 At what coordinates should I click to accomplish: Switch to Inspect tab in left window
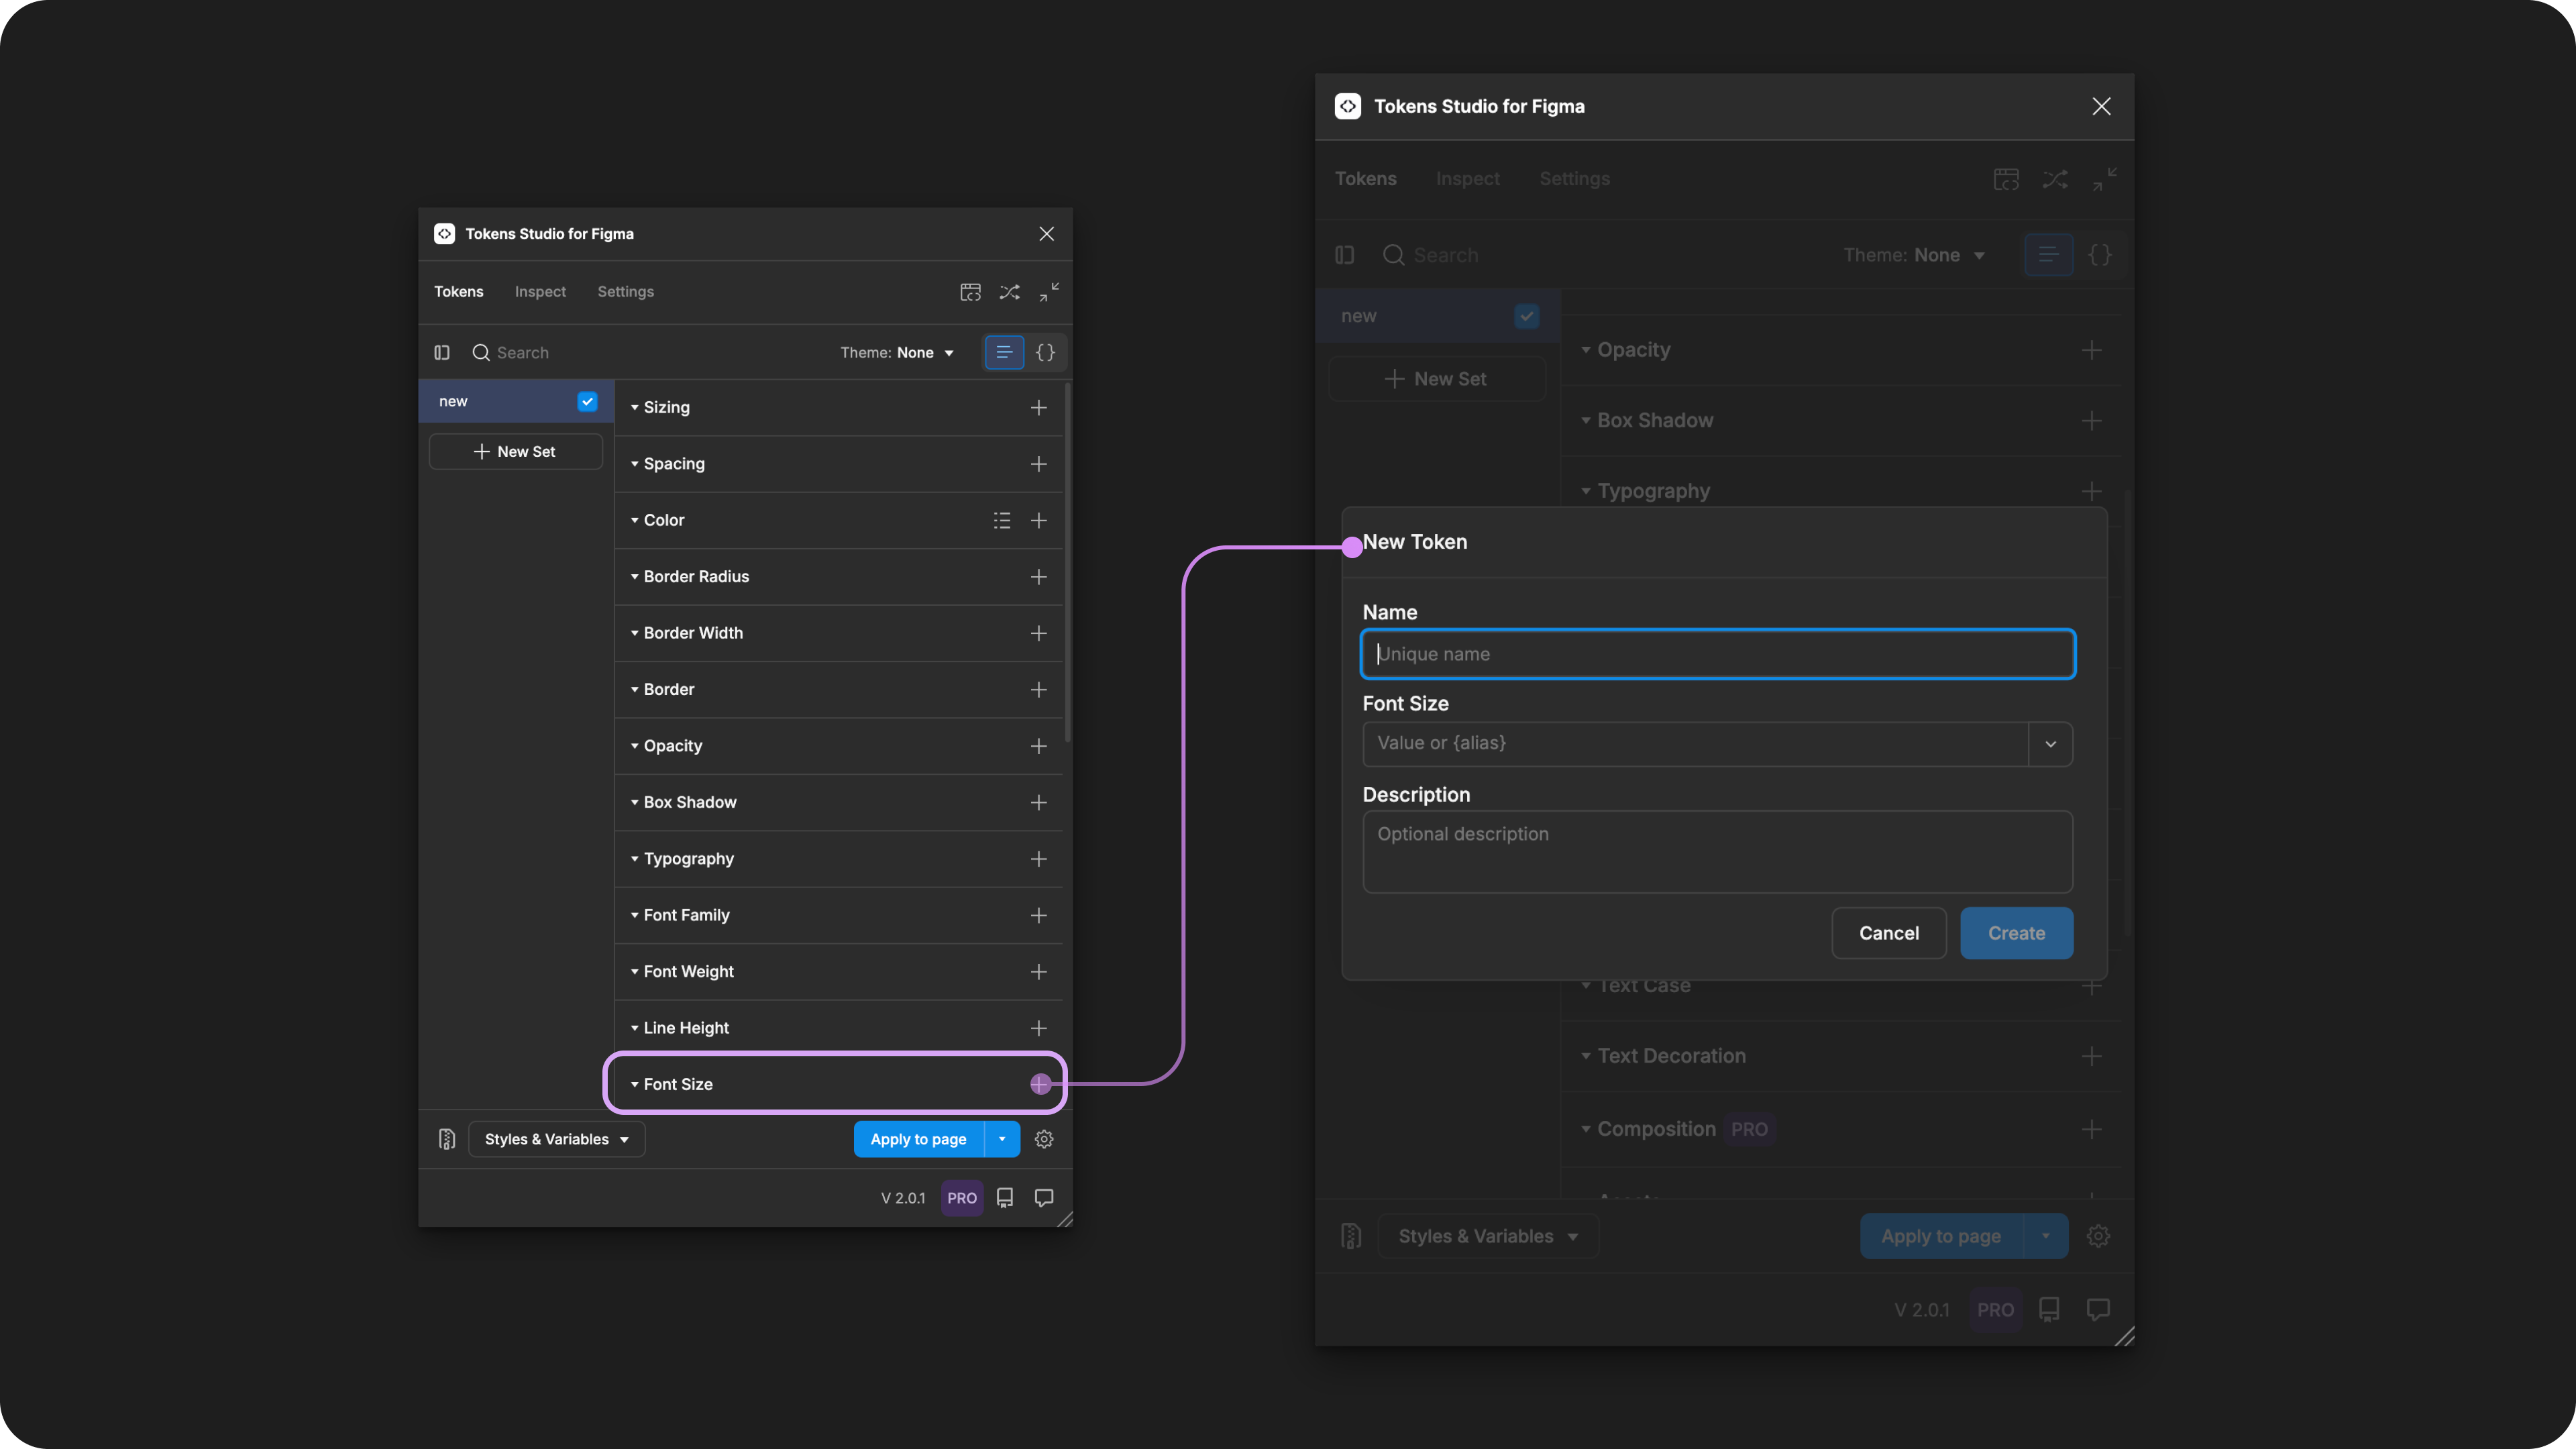pos(540,292)
